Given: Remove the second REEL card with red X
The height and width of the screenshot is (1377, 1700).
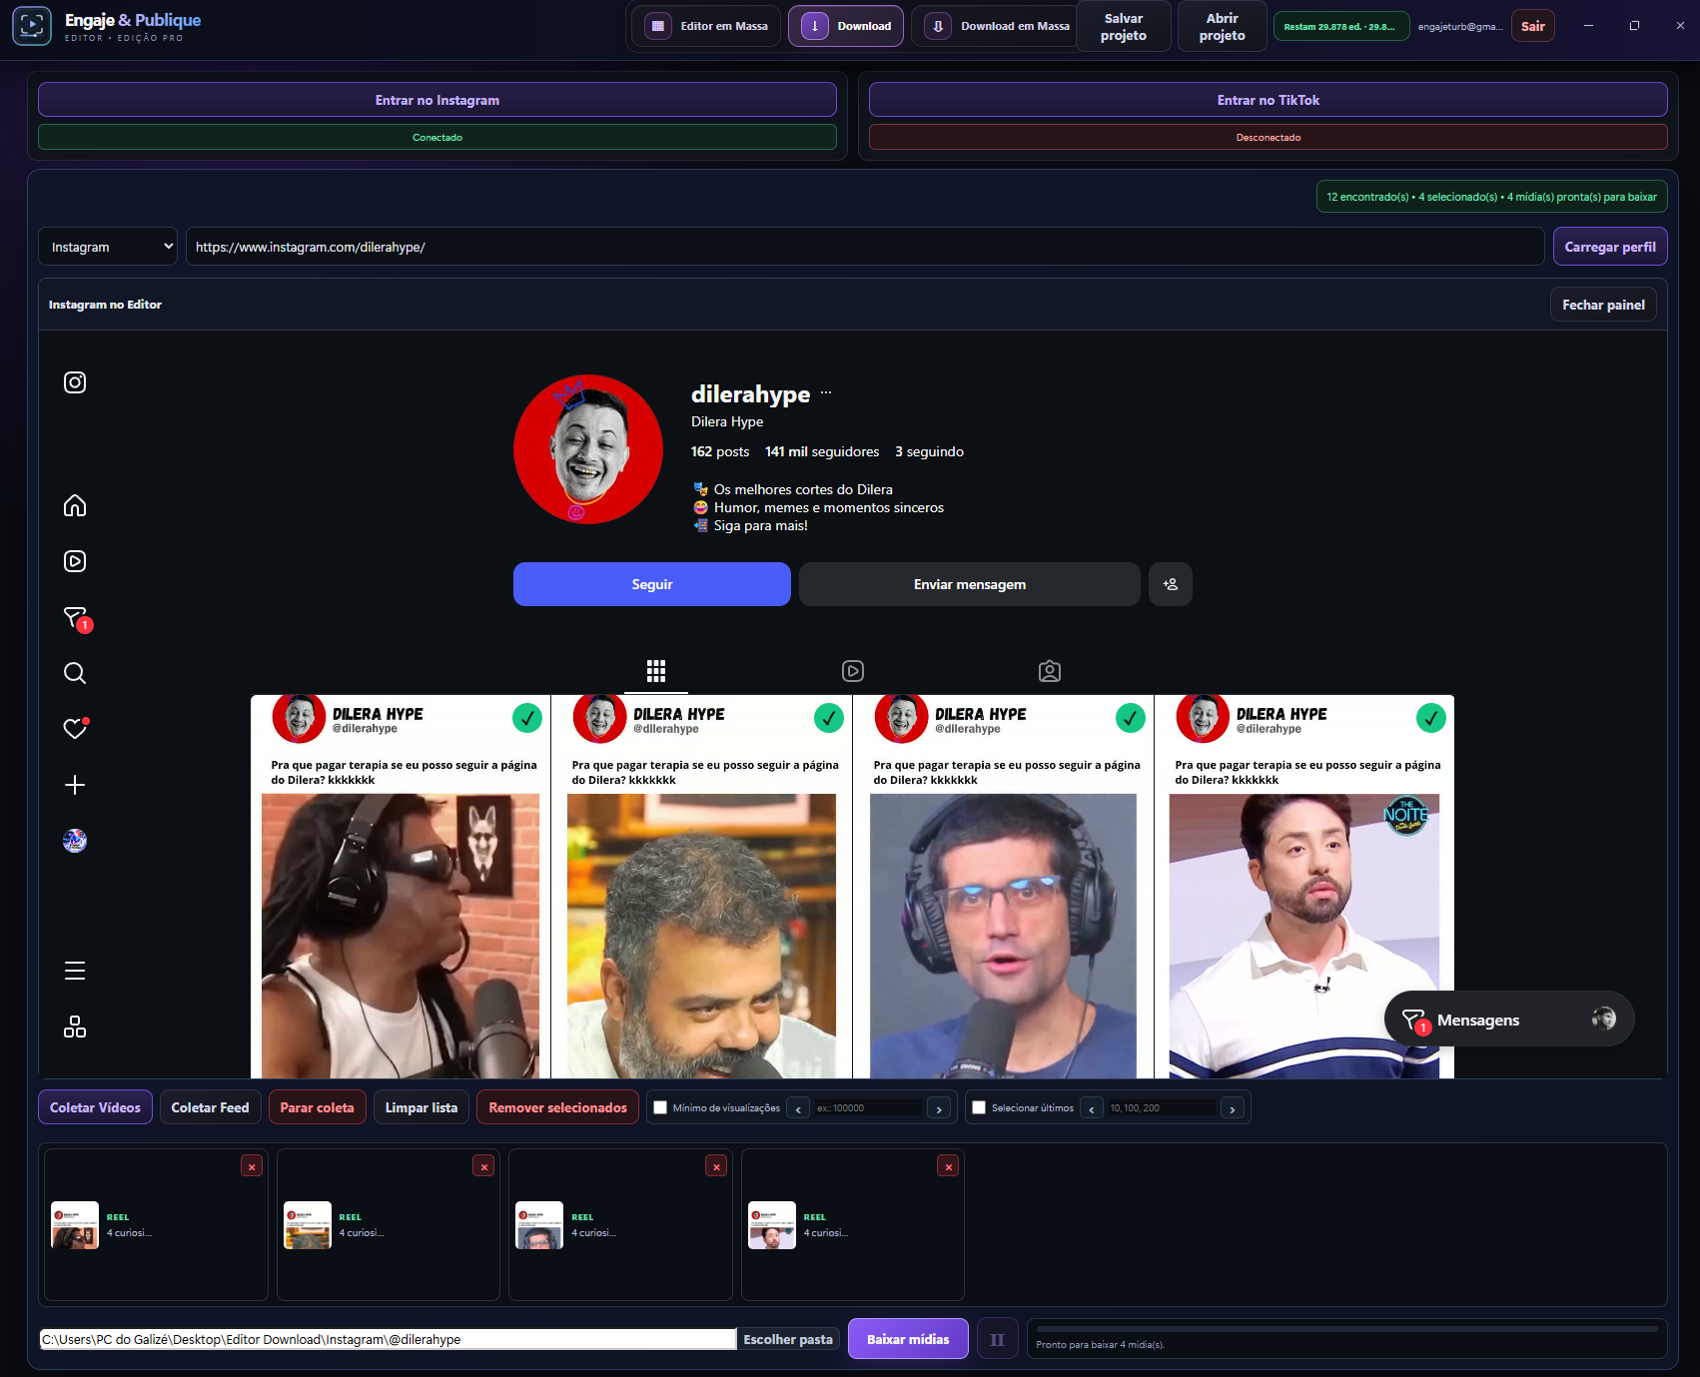Looking at the screenshot, I should coord(484,1166).
